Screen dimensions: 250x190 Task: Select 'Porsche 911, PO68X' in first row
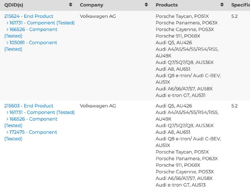178,36
